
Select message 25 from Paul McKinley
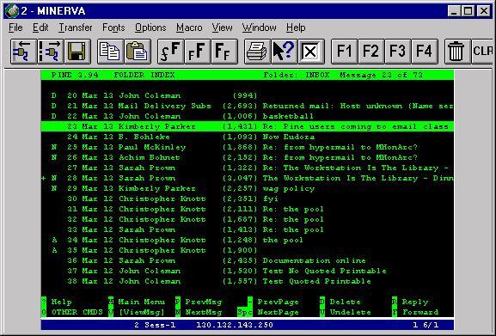(248, 147)
